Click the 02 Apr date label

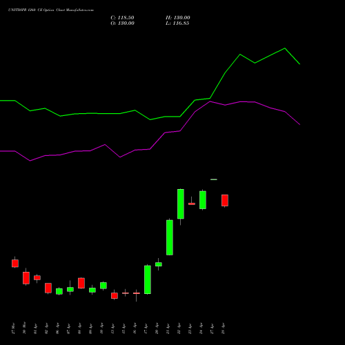coord(46,328)
